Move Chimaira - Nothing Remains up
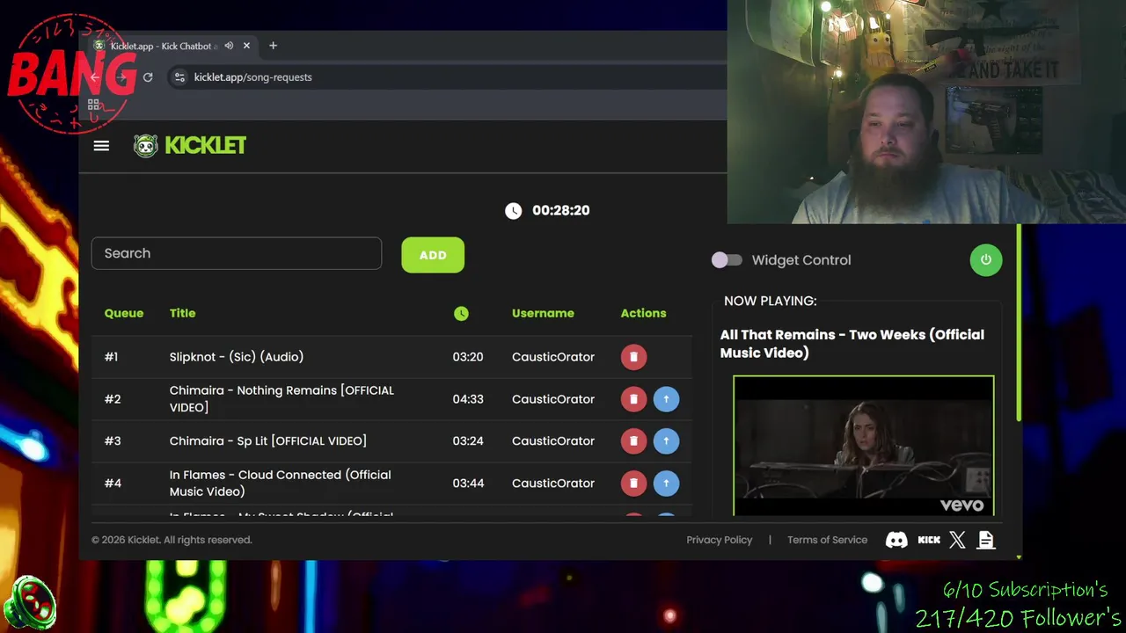1126x633 pixels. point(666,399)
